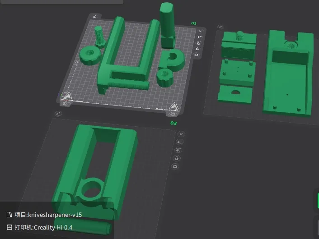Select the threaded bolt on plate 01
319x239 pixels.
point(100,37)
